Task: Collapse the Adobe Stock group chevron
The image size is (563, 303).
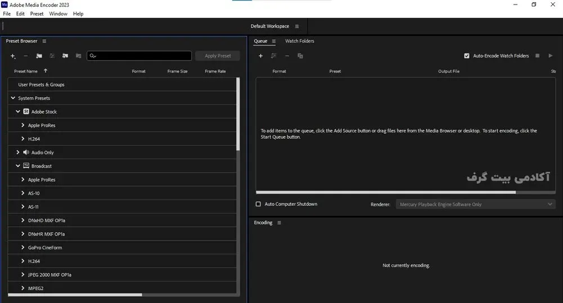Action: coord(17,111)
